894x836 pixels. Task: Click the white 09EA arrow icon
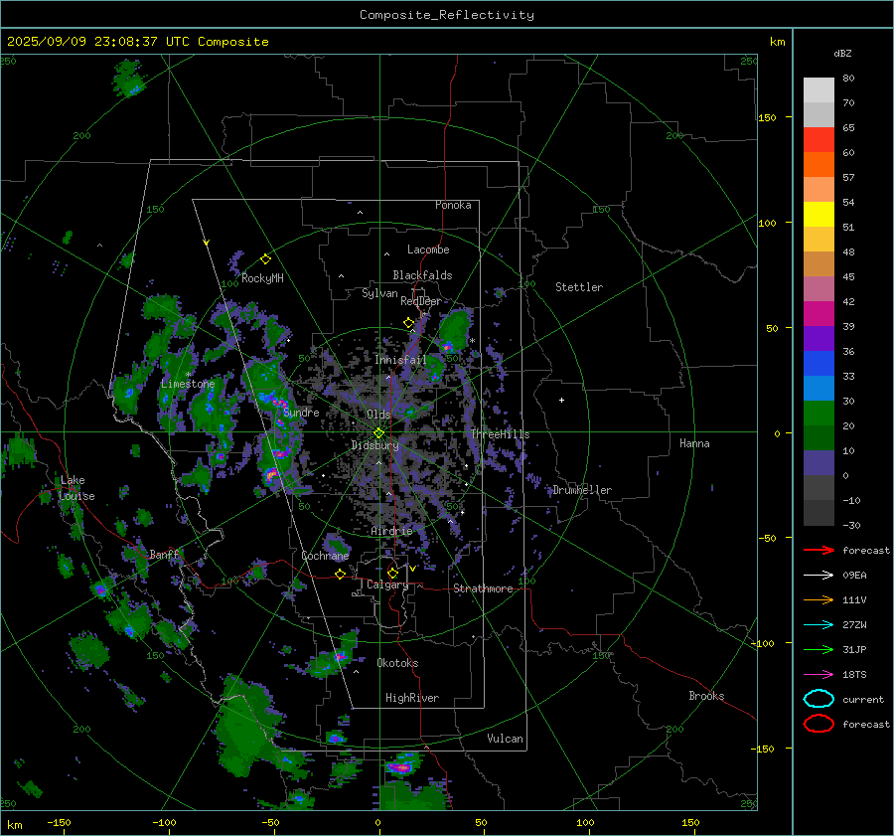click(819, 575)
